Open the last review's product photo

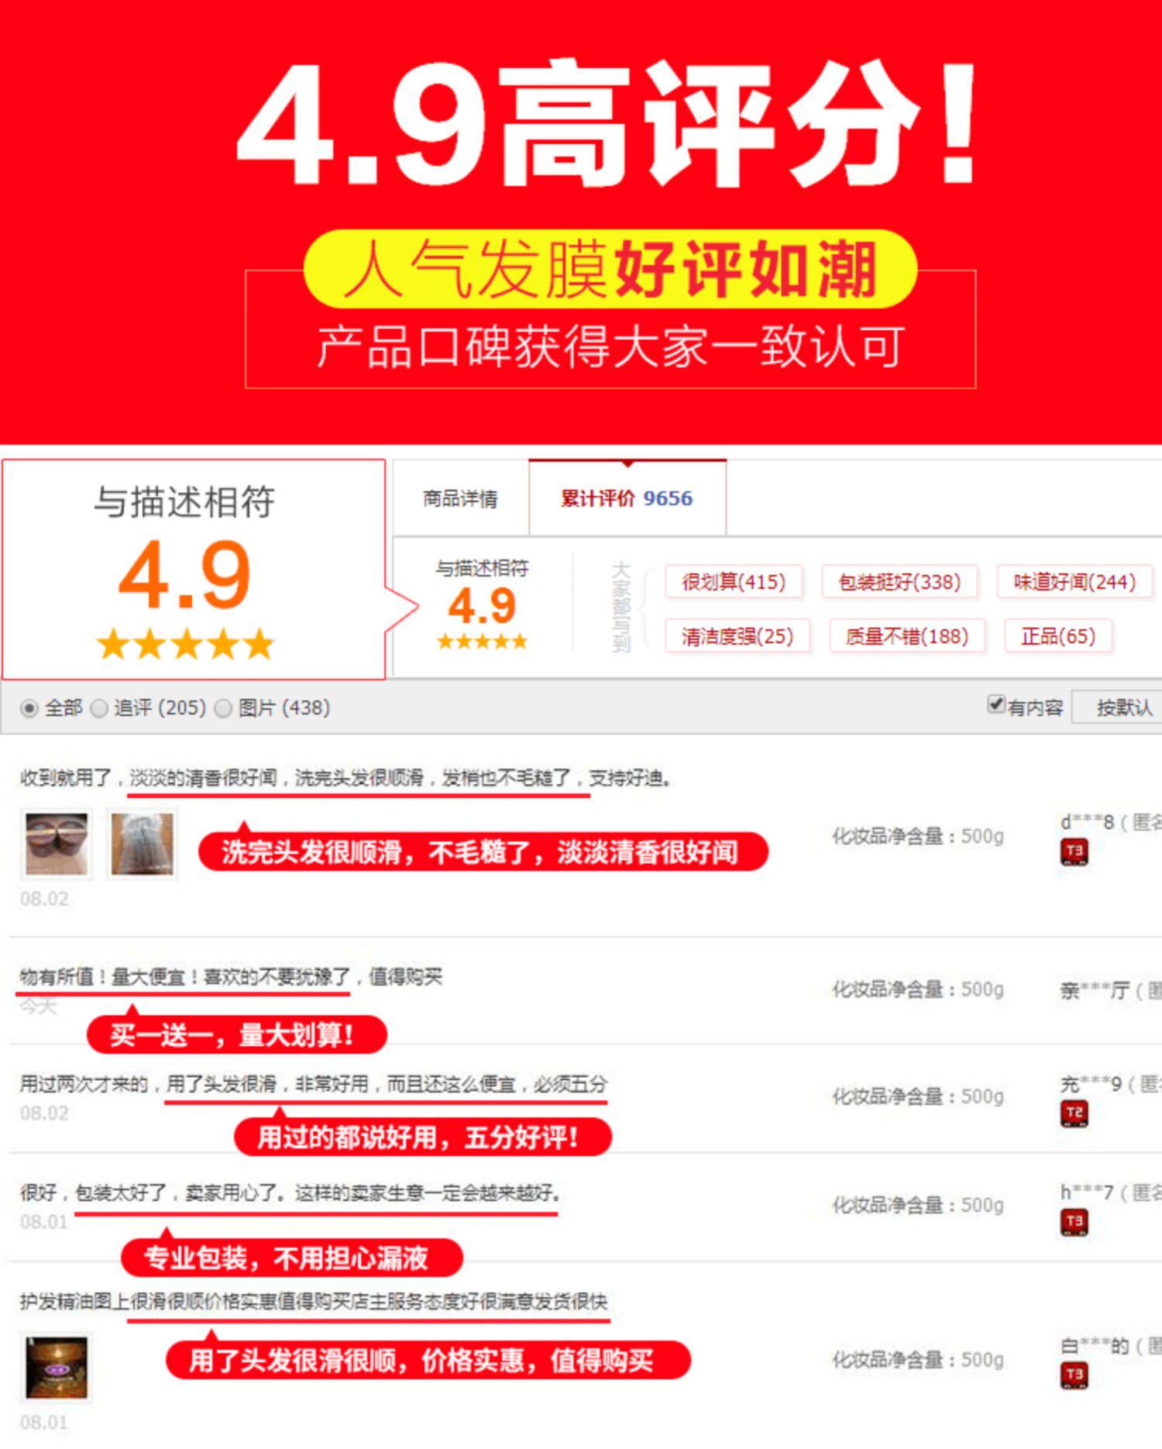56,1368
